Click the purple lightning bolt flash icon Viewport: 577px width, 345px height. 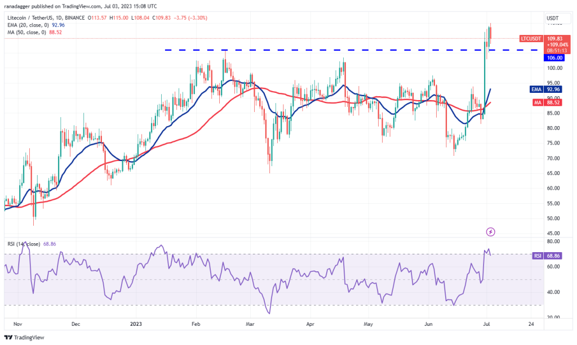coord(490,231)
